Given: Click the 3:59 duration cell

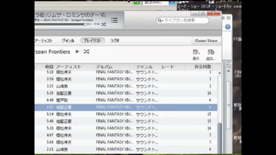Looking at the screenshot, I should (x=50, y=79).
